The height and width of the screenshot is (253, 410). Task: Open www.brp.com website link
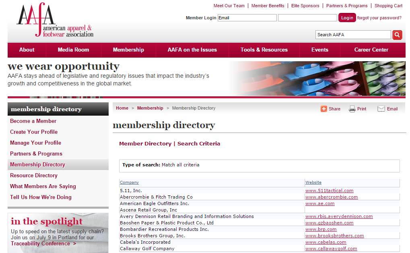321,229
